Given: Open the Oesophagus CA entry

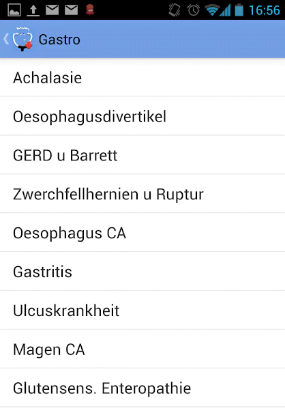Looking at the screenshot, I should click(142, 233).
